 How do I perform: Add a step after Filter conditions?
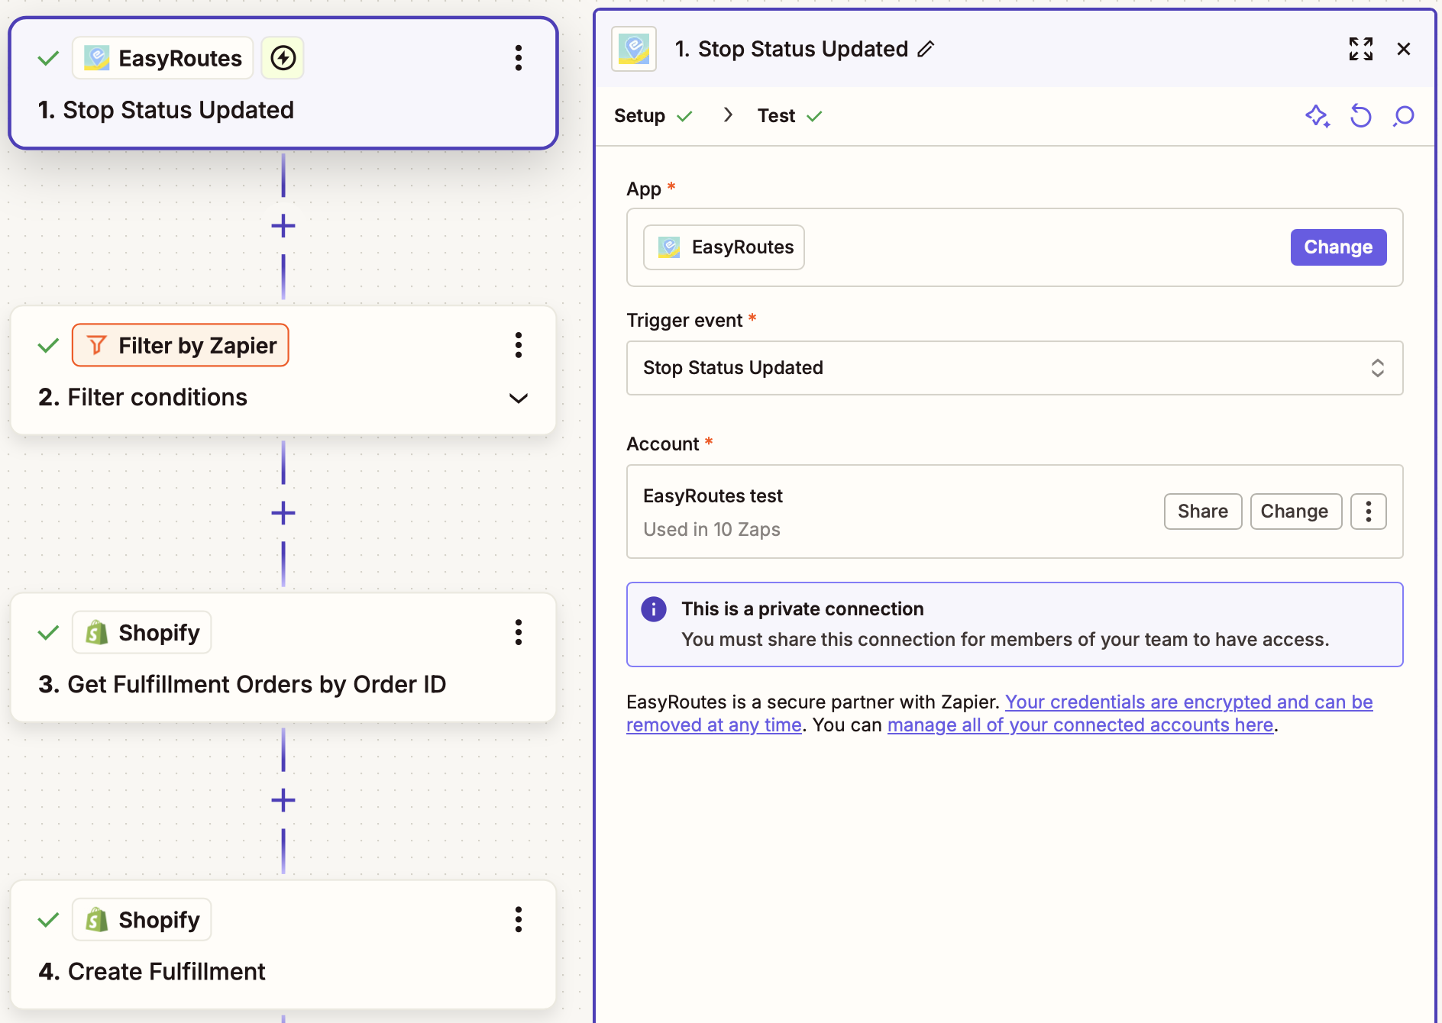(x=283, y=513)
